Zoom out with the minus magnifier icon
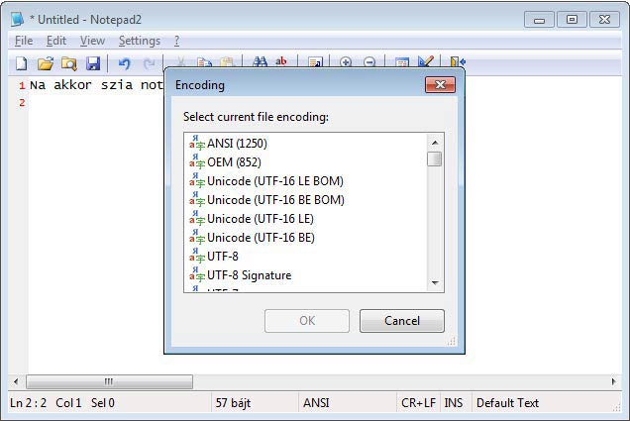Screen dimensions: 630x421 [x=369, y=61]
